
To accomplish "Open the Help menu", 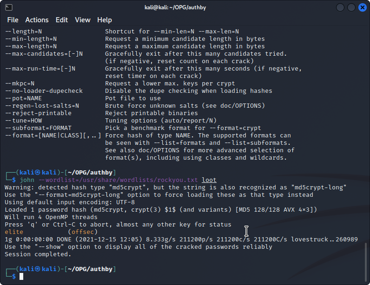I will 105,20.
